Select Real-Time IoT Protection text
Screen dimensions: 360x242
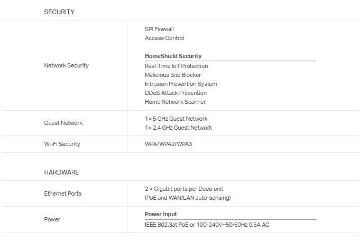176,66
